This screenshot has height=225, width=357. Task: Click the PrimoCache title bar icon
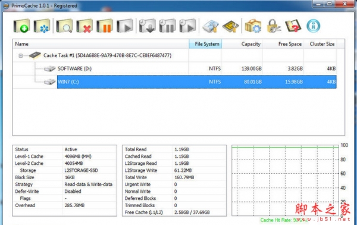7,6
